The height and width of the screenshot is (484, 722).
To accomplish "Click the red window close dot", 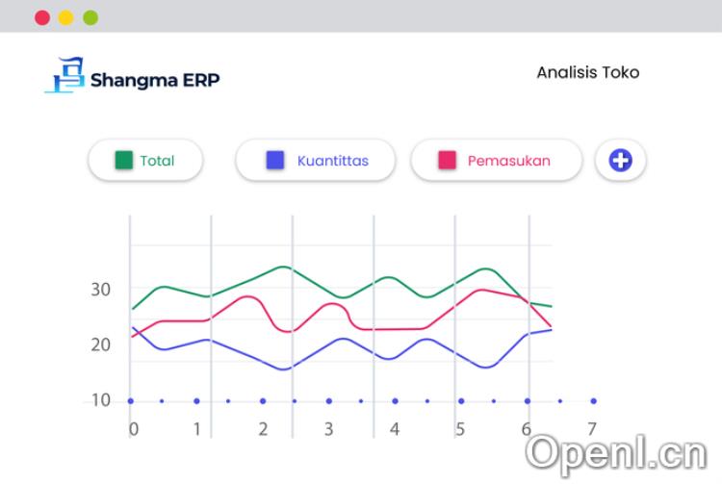I will coord(41,17).
